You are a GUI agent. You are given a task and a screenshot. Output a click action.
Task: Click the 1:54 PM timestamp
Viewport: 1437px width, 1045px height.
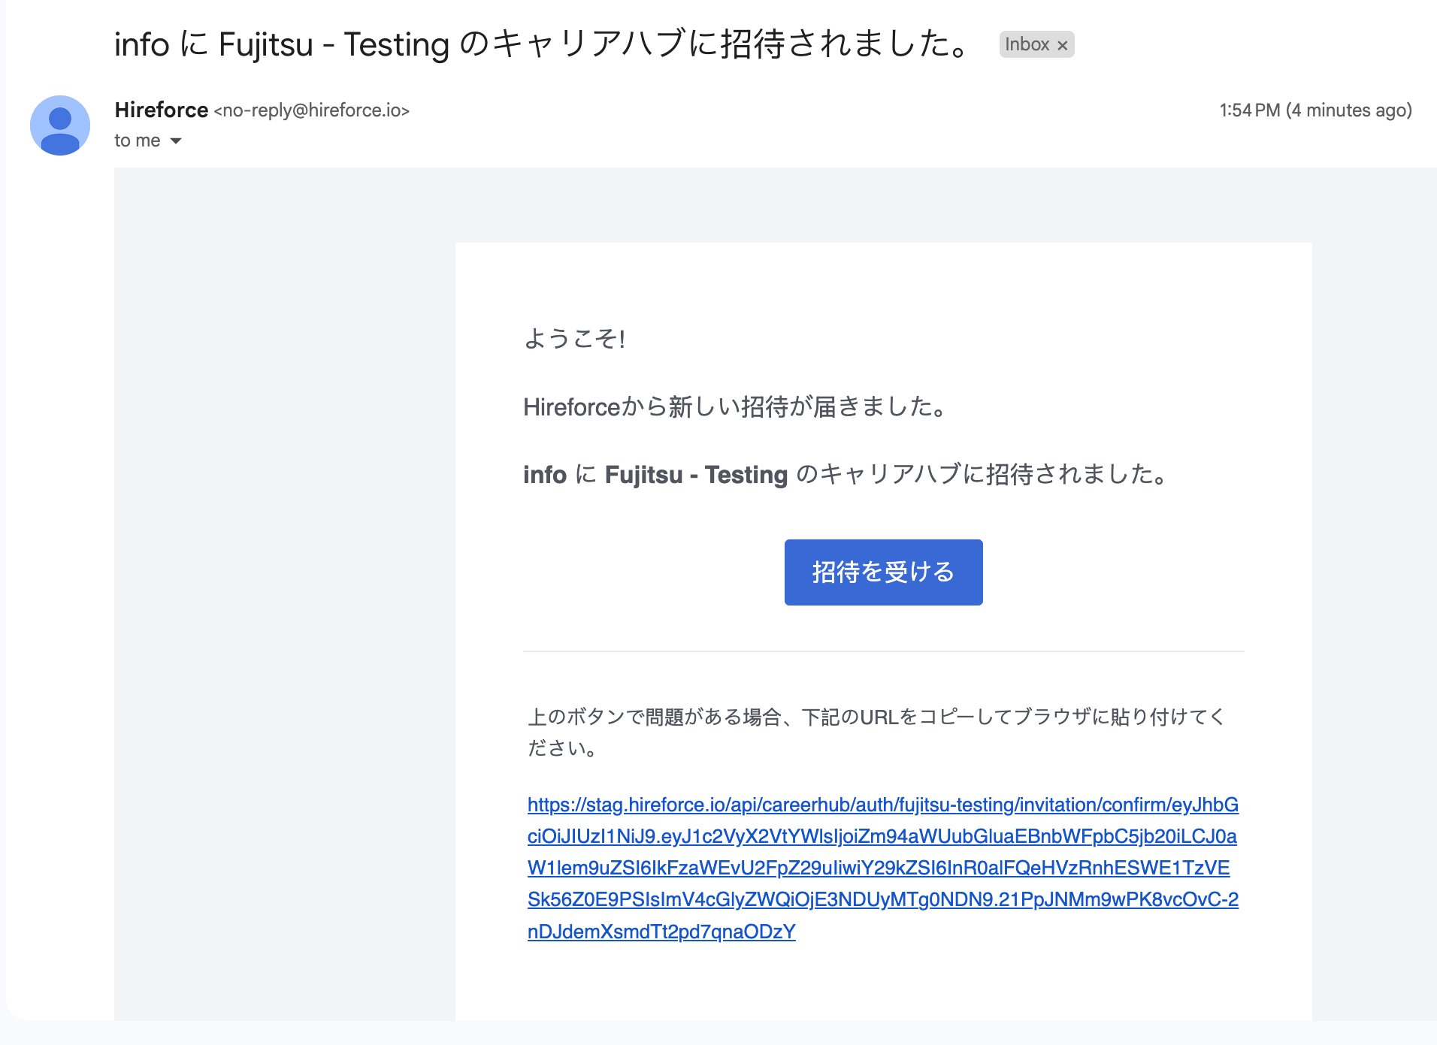[1249, 110]
